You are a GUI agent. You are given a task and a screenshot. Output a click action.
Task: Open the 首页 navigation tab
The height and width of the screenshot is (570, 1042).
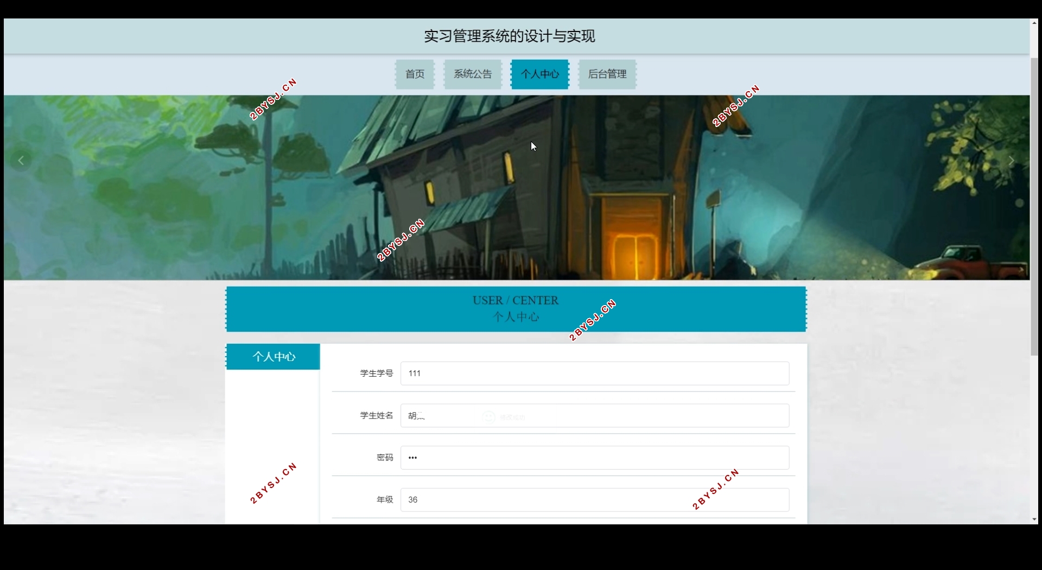pos(415,74)
